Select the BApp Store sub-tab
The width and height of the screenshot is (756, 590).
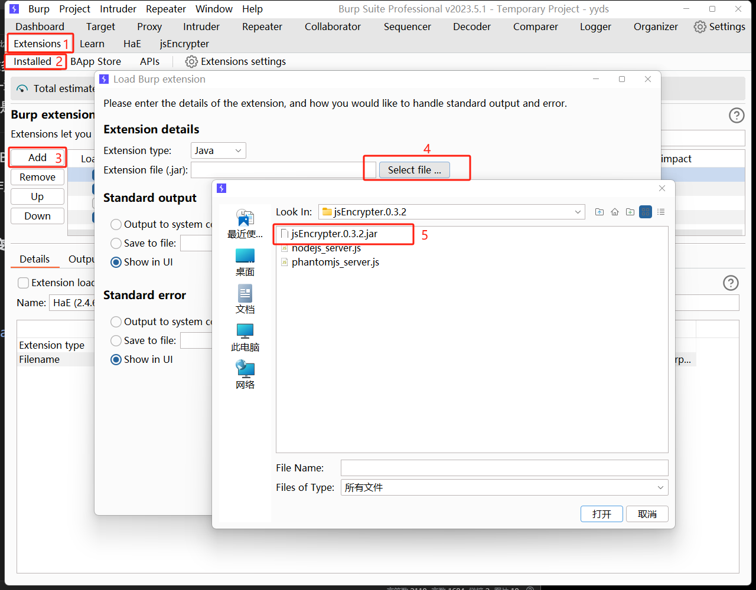(x=96, y=61)
